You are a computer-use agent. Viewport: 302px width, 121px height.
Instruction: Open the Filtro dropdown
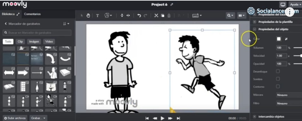click(289, 103)
